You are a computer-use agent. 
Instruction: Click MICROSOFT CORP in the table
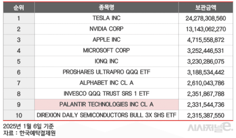pos(107,50)
